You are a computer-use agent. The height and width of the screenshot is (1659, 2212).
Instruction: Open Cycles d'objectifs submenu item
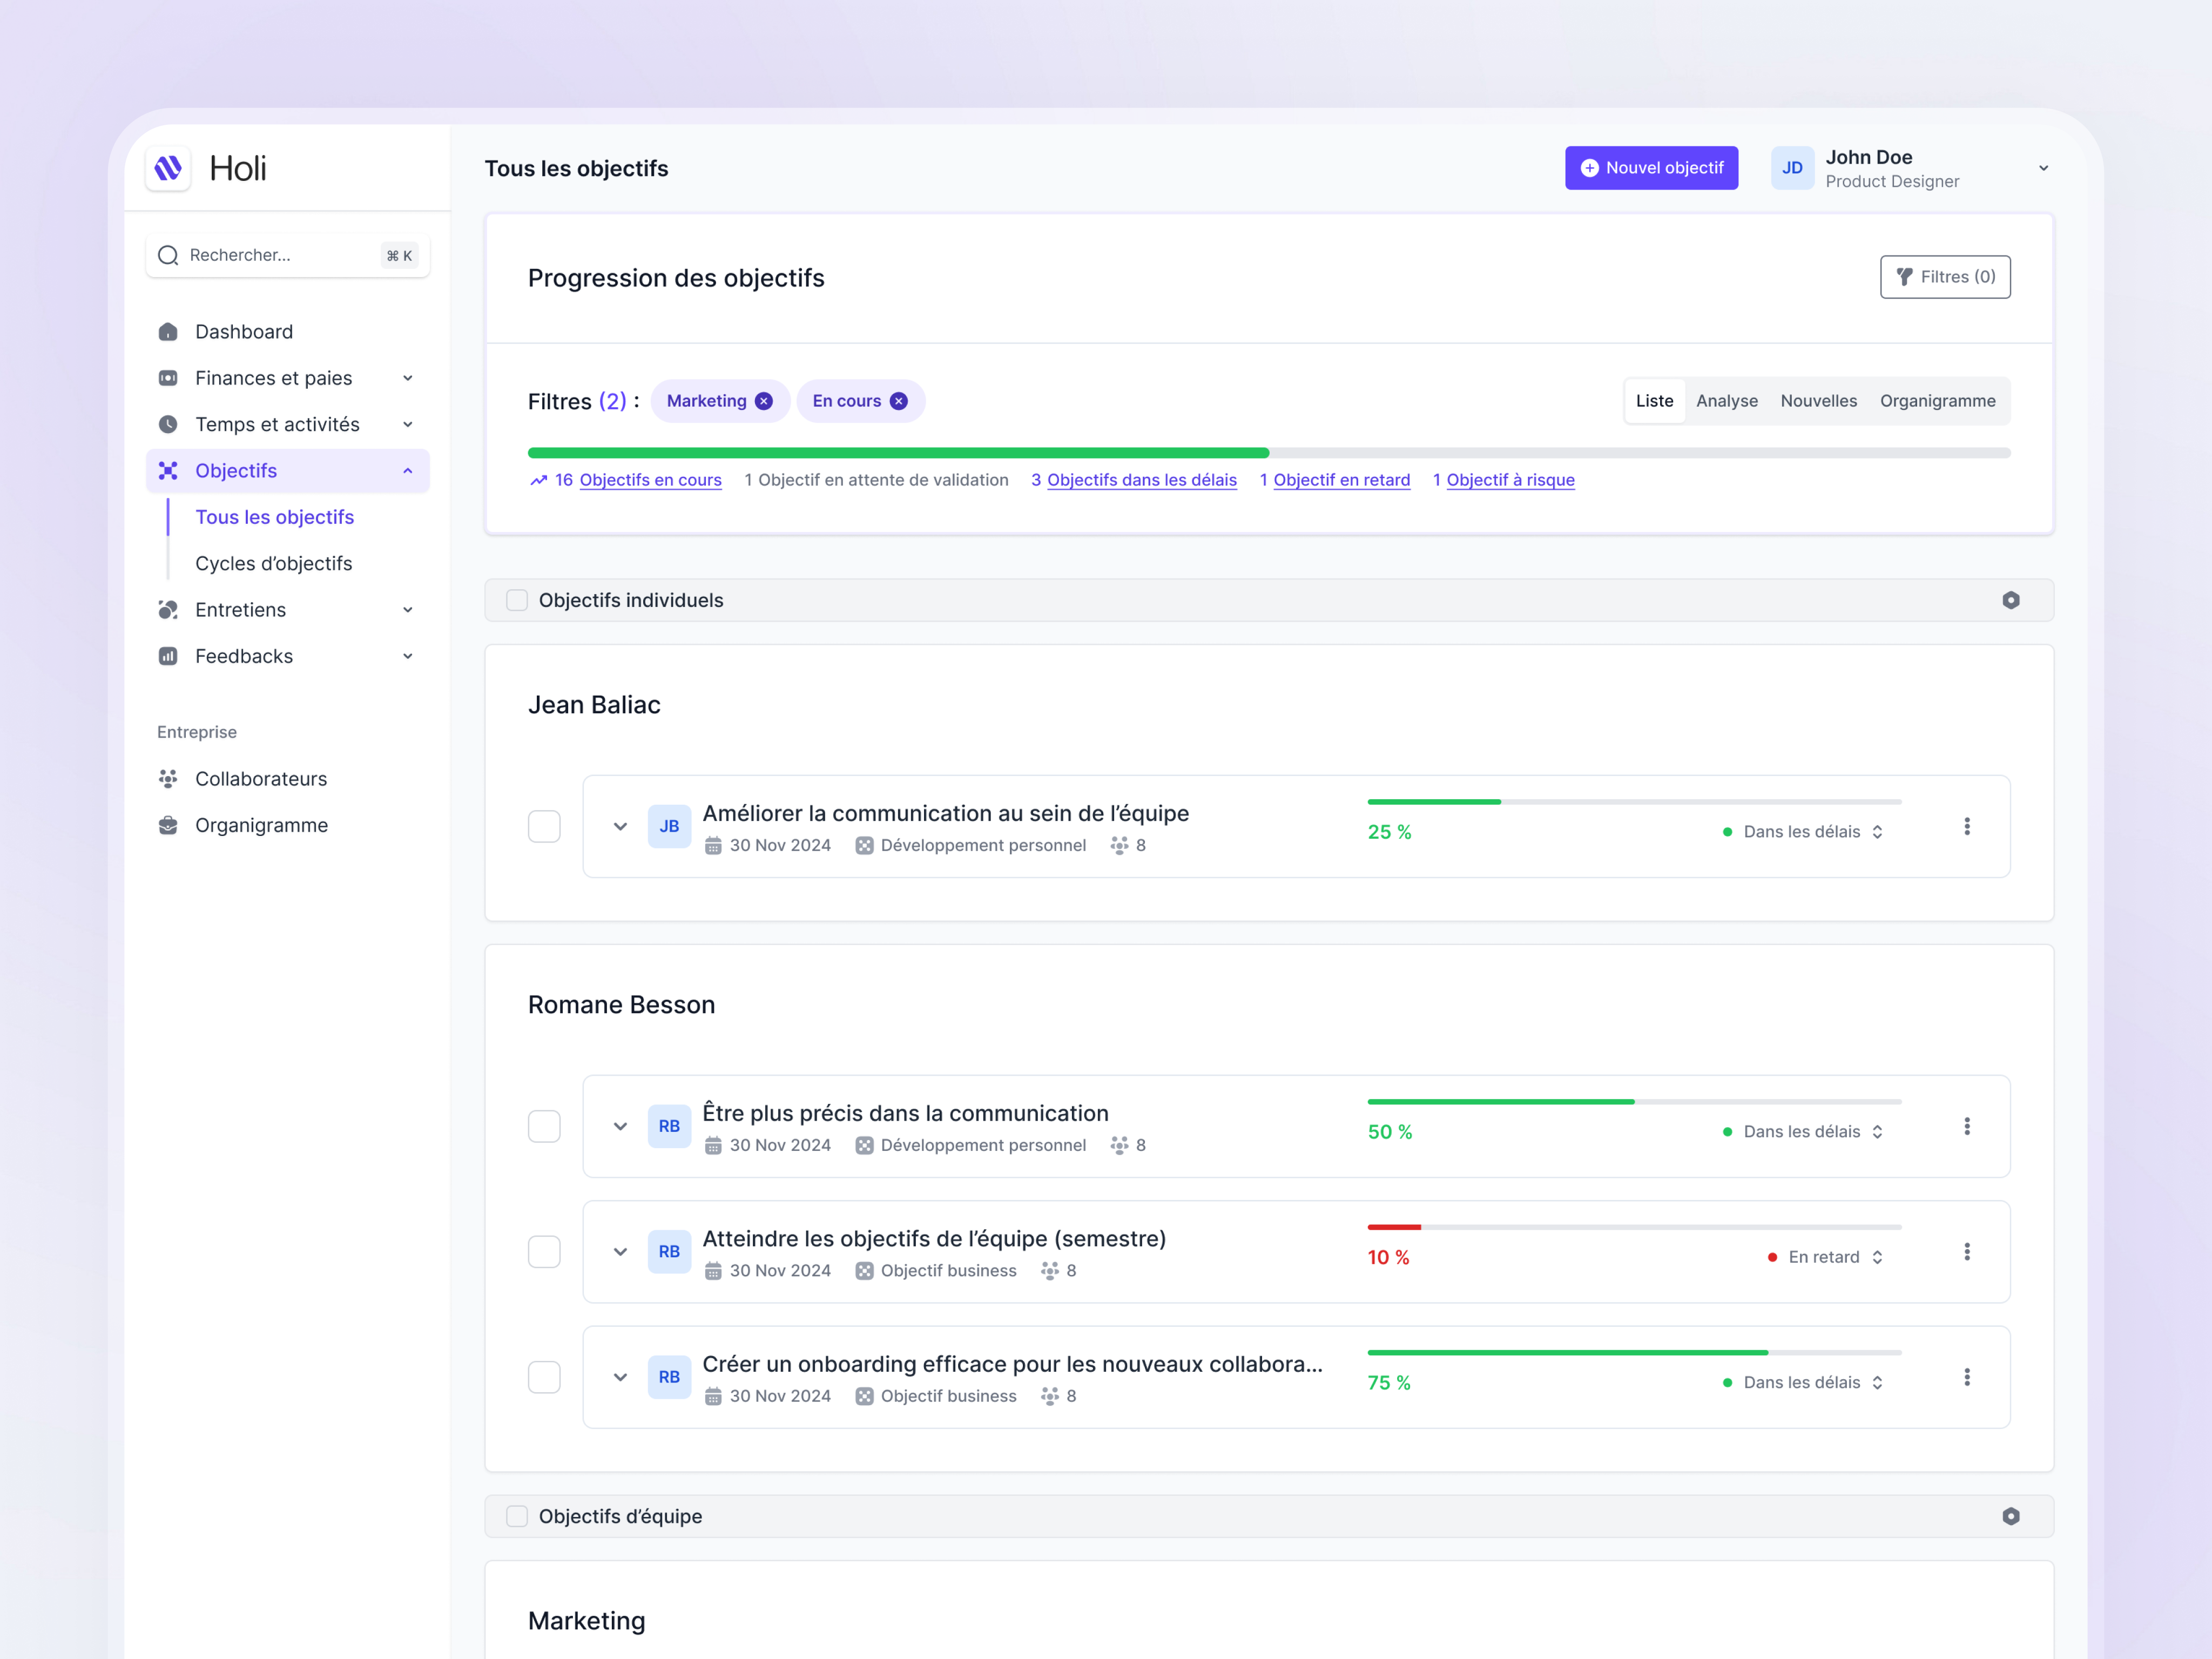(274, 564)
